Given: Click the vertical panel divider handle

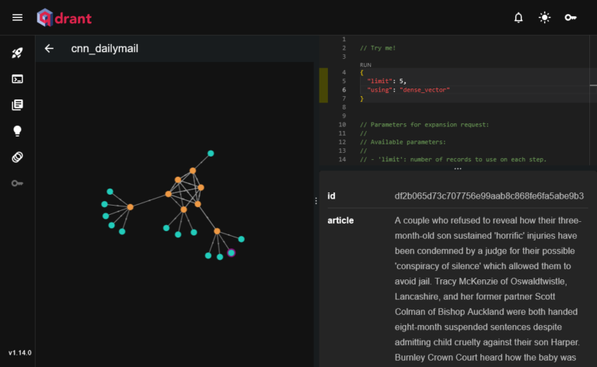Looking at the screenshot, I should 316,201.
